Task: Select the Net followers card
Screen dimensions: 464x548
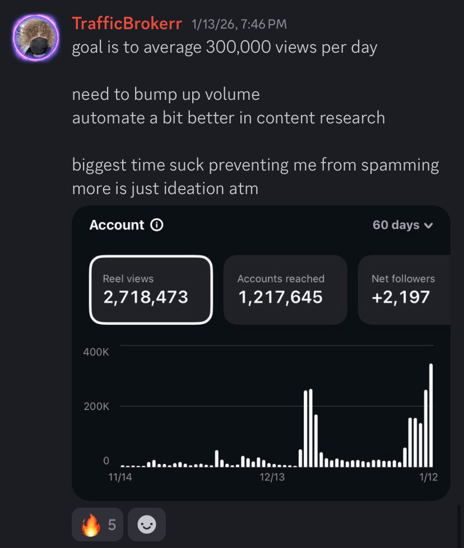Action: click(x=403, y=289)
